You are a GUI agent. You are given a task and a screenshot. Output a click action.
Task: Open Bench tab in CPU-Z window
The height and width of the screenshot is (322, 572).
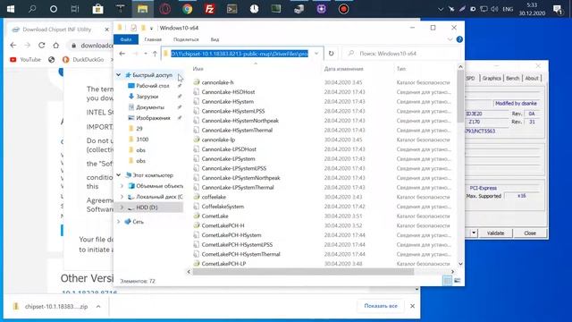(512, 78)
